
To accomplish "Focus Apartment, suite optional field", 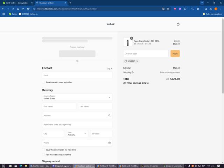I will tap(77, 125).
